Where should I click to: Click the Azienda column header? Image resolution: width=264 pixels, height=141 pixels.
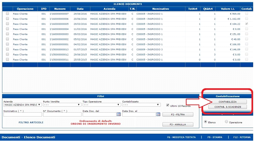click(x=109, y=9)
